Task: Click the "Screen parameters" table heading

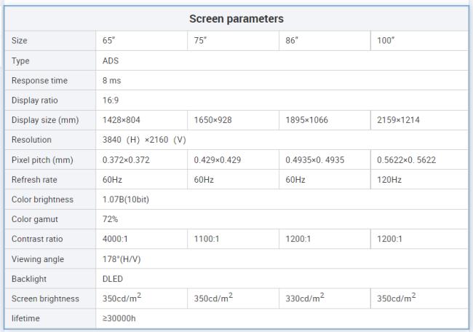Action: [x=236, y=18]
